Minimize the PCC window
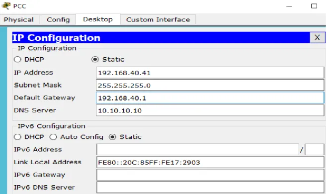This screenshot has height=194, width=327. pos(289,6)
